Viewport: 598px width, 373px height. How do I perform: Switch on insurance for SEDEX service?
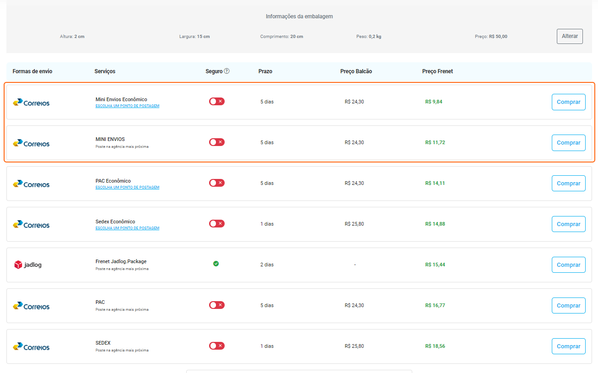[x=217, y=346]
